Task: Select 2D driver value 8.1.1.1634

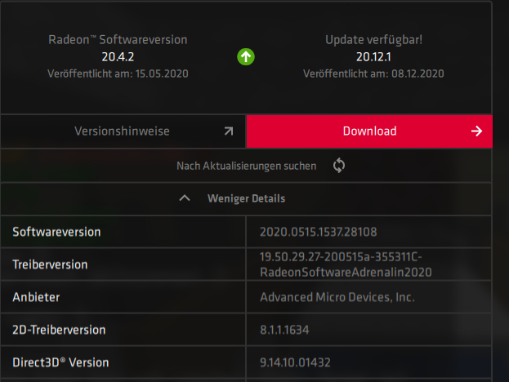Action: (284, 330)
